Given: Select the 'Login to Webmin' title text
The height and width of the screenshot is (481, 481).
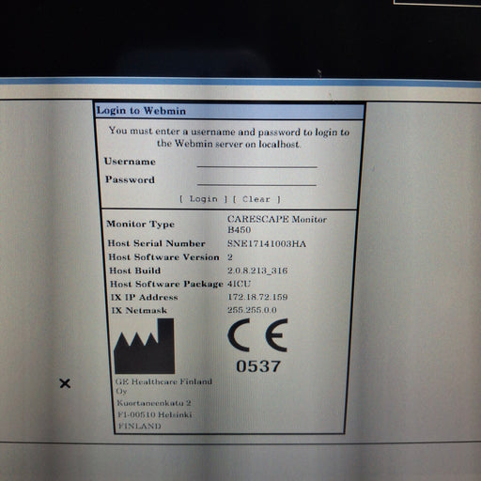Looking at the screenshot, I should [141, 111].
